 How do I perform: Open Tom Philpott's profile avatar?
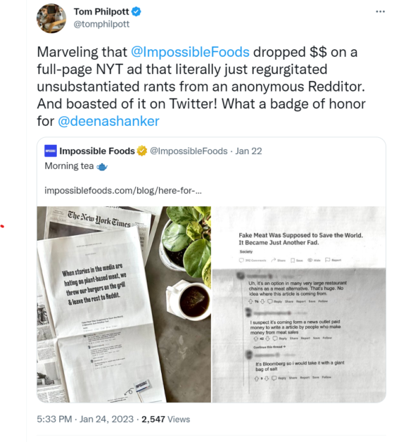[x=51, y=18]
